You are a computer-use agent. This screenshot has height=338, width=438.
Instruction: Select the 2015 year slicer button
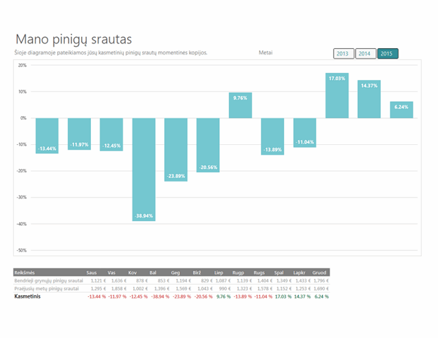click(387, 54)
